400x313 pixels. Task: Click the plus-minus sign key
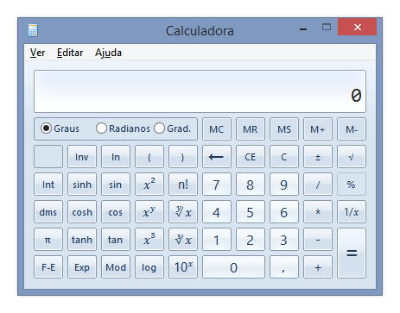(x=318, y=157)
